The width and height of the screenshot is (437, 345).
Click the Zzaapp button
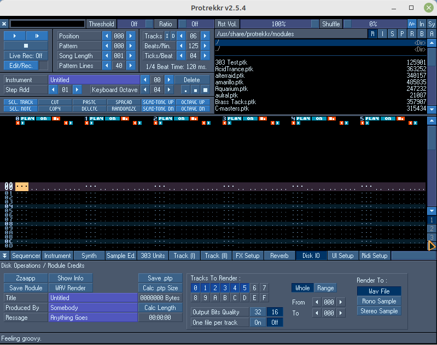pos(26,278)
